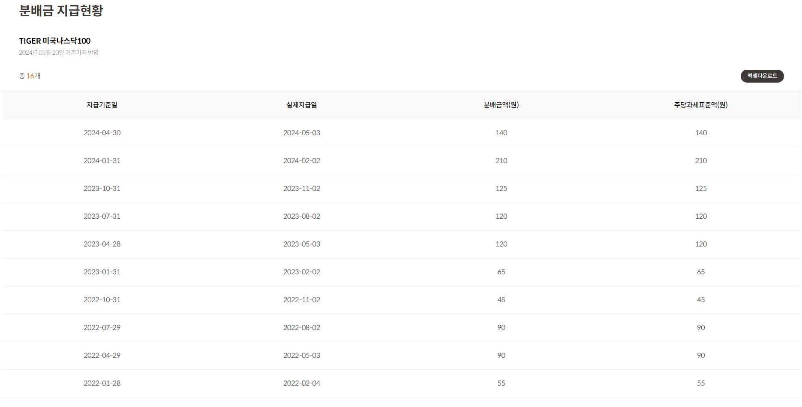The width and height of the screenshot is (802, 407).
Task: Click 주당과세표준액 125 in the 2023-10-31 row
Action: tap(701, 188)
